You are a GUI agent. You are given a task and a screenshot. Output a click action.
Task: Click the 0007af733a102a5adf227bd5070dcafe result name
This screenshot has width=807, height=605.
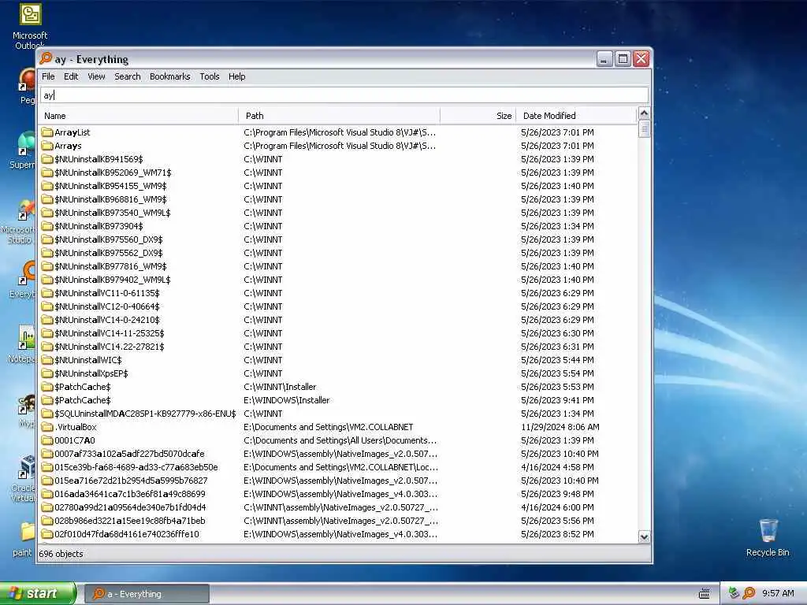click(x=129, y=453)
